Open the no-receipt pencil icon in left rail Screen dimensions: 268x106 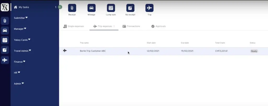(x=5, y=50)
